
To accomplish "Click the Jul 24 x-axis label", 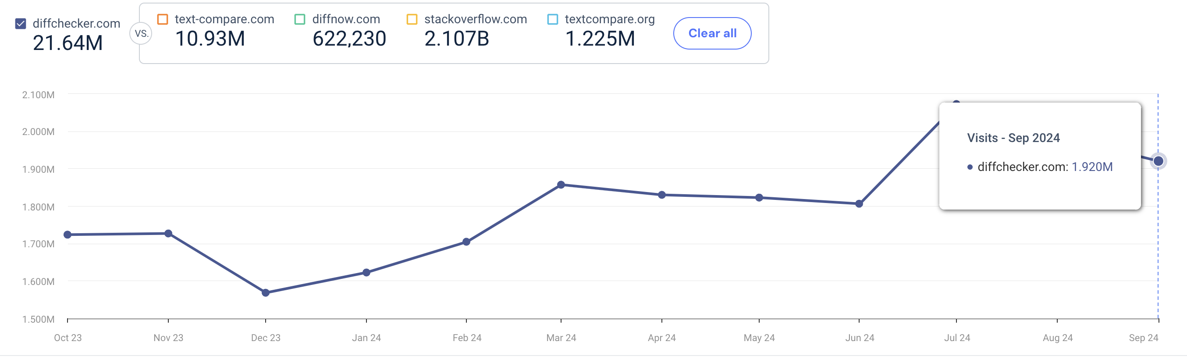I will point(957,338).
